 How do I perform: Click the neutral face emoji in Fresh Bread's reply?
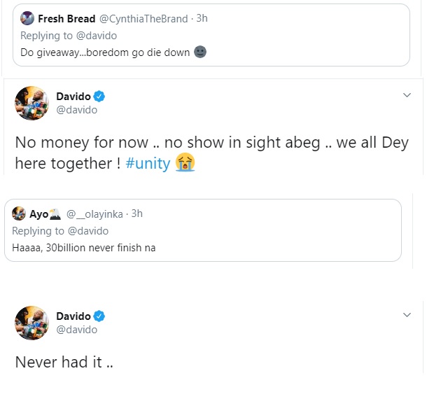pos(199,52)
